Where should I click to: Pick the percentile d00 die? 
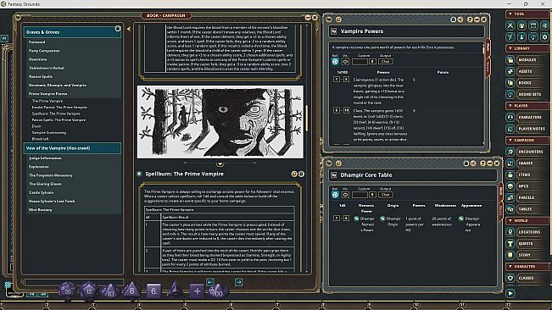click(x=218, y=291)
